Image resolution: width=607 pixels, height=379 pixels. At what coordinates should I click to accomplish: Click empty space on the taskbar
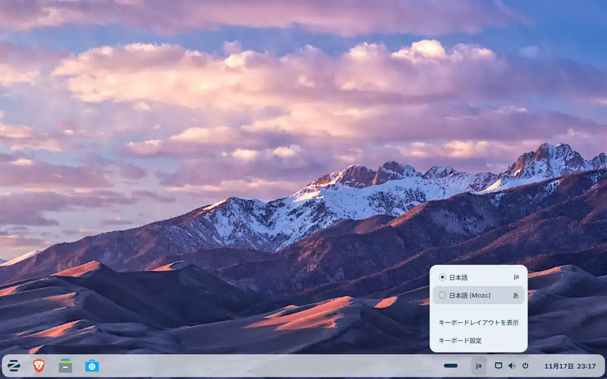pyautogui.click(x=273, y=366)
